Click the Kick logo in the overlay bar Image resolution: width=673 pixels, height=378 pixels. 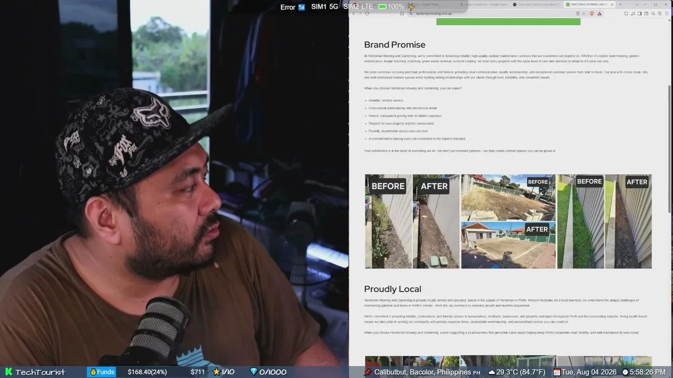coord(8,372)
